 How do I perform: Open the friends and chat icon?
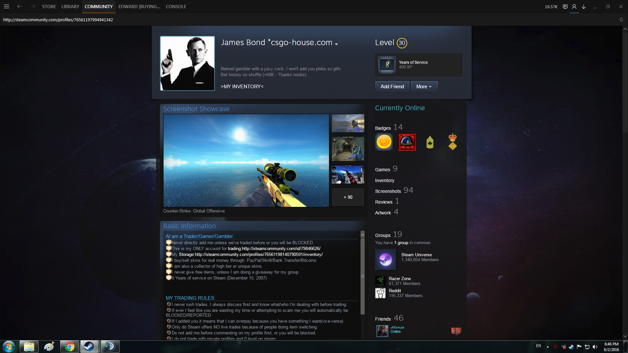[574, 7]
